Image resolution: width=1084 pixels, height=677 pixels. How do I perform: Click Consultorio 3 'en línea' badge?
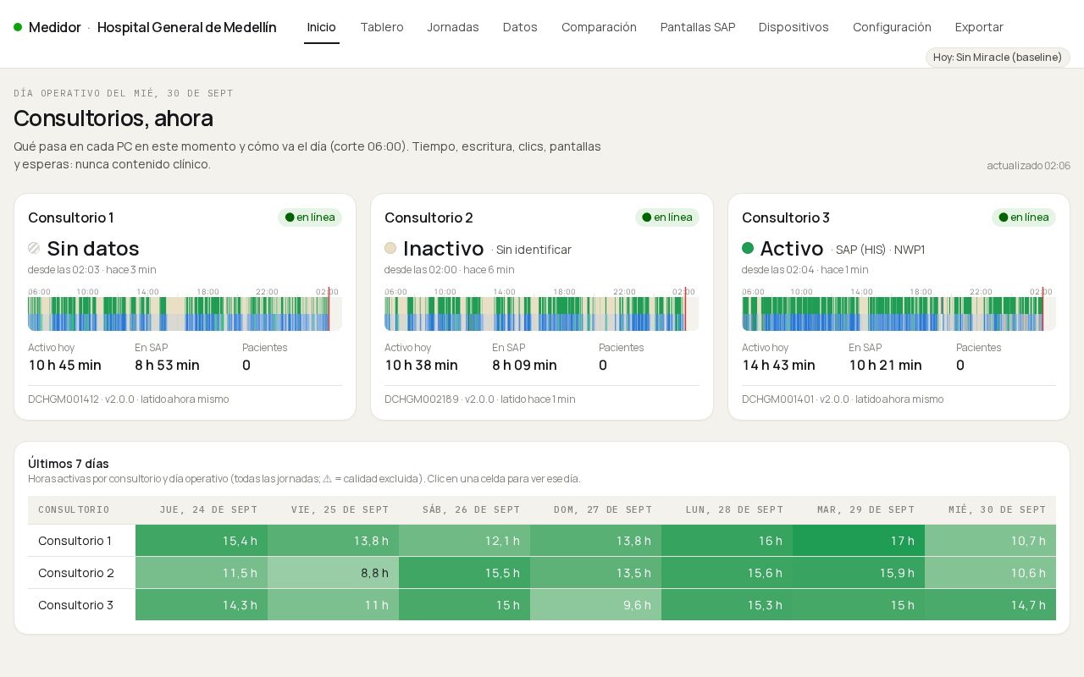tap(1024, 217)
